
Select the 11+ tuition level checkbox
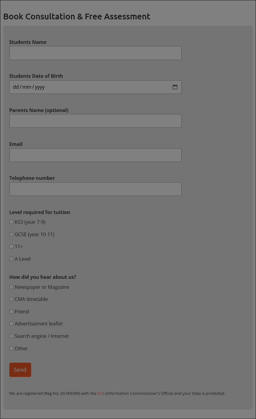[11, 246]
